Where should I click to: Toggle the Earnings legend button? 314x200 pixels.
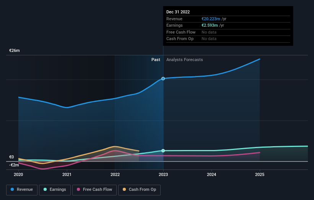click(55, 190)
